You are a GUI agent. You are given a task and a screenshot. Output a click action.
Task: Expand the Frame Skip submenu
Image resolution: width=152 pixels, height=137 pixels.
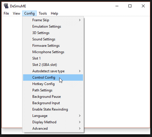(53, 20)
